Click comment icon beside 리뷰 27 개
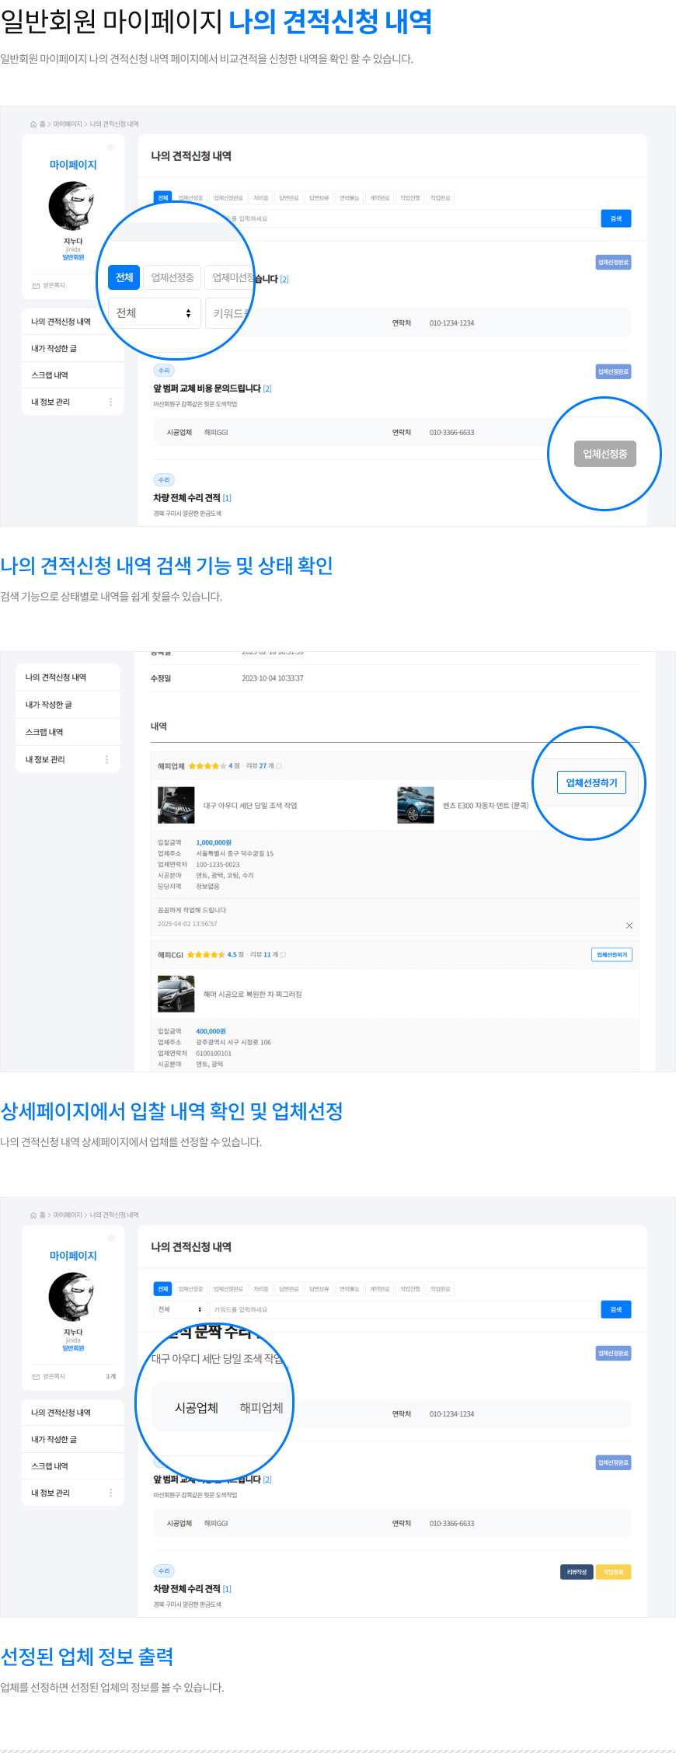 279,766
